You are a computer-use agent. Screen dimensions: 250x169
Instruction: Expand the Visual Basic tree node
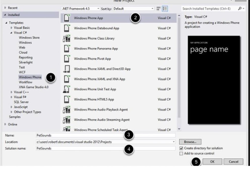click(12, 28)
